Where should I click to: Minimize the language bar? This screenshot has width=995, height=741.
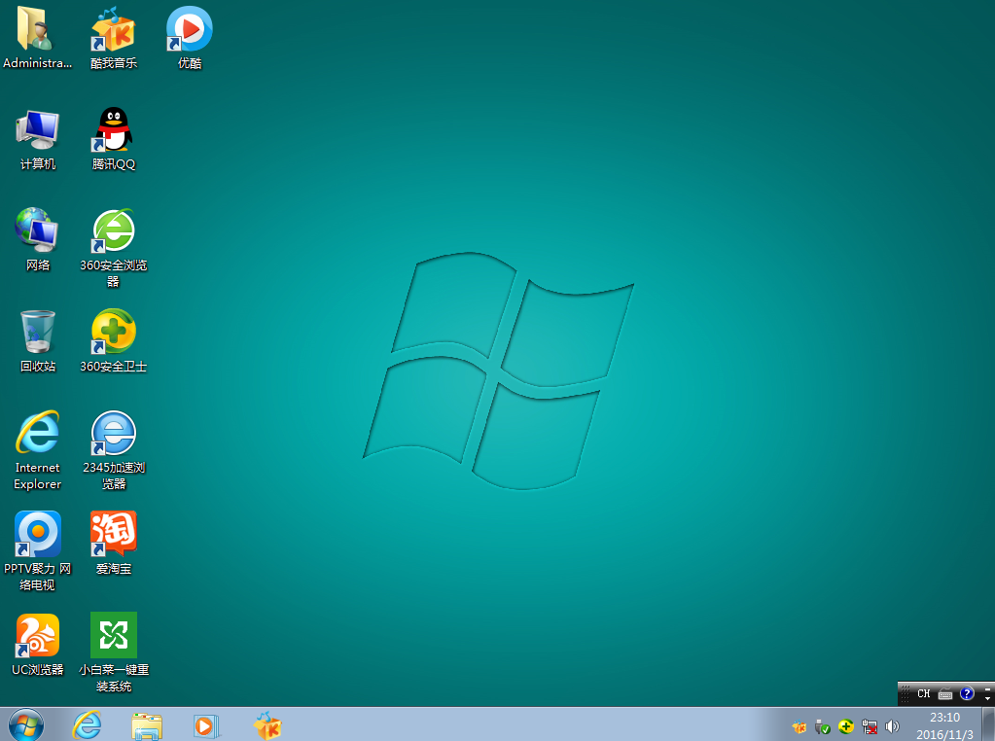(x=987, y=689)
